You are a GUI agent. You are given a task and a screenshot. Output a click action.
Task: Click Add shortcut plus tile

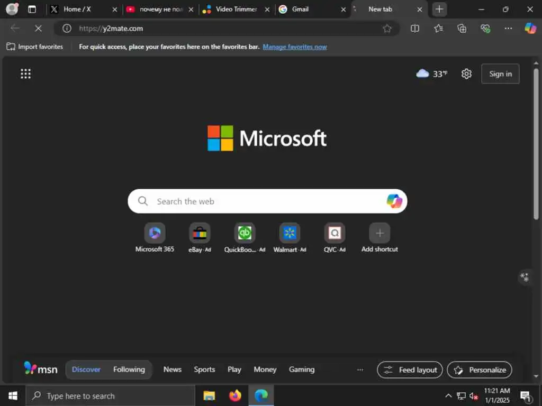[x=380, y=238]
